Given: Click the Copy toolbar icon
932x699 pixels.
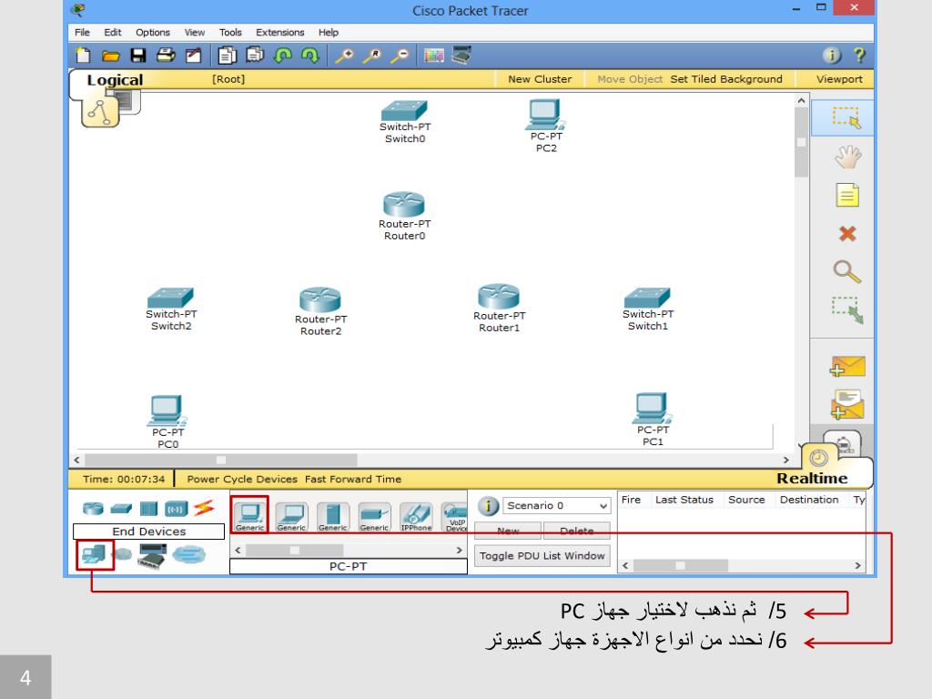Looking at the screenshot, I should click(227, 56).
